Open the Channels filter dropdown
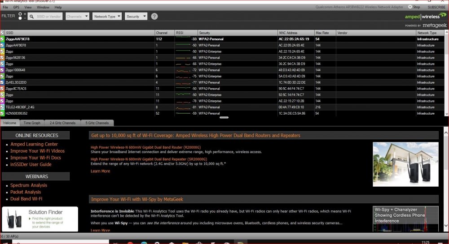 point(77,17)
